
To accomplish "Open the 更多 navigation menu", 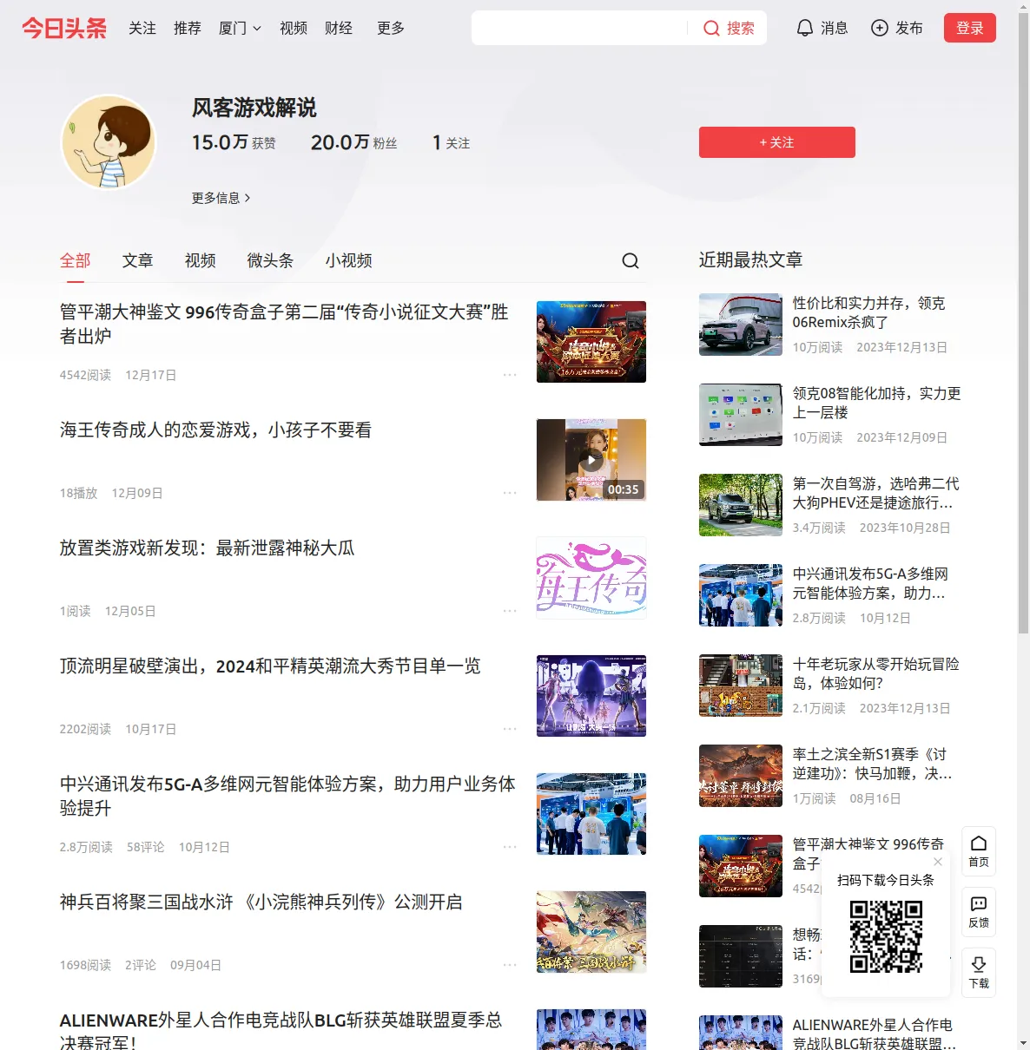I will [391, 28].
